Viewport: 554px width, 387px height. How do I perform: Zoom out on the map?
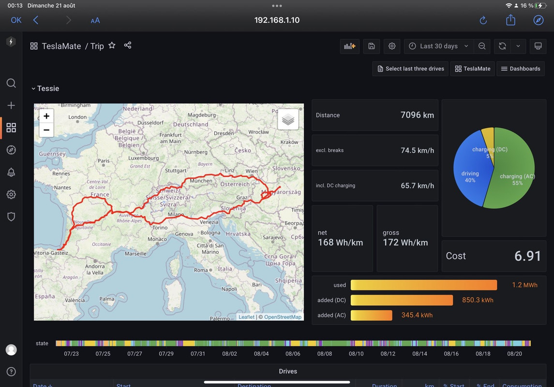pyautogui.click(x=46, y=130)
